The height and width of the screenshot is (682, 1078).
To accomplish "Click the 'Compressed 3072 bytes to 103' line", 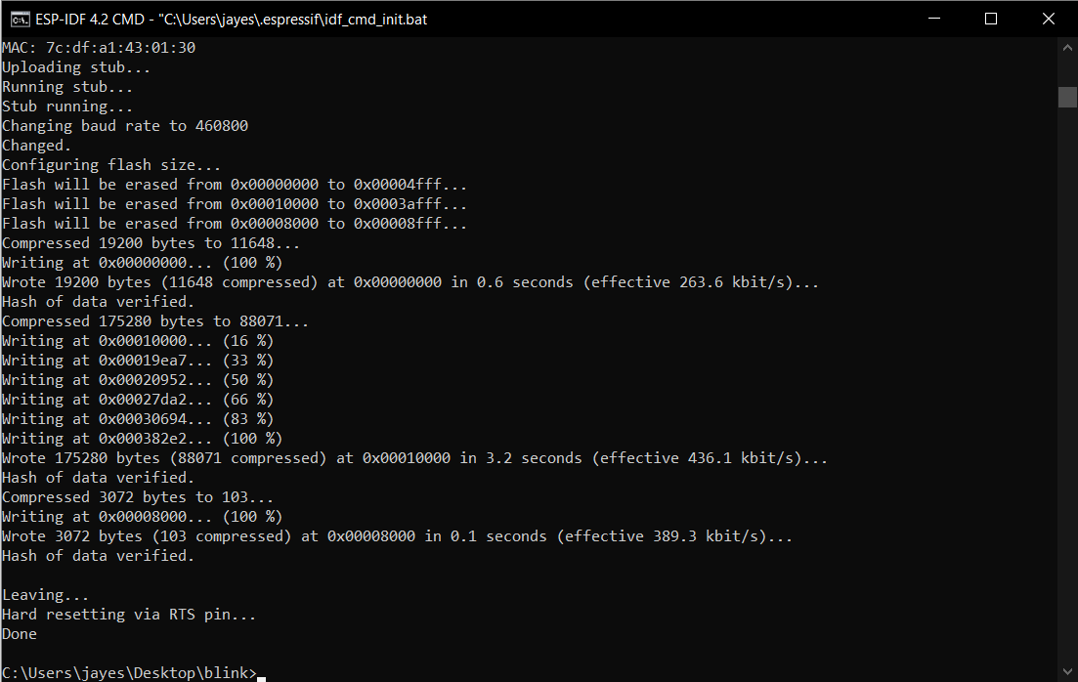I will pyautogui.click(x=137, y=497).
